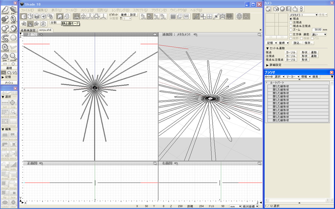The image size is (335, 209).
Task: Open the 速度 speed dropdown
Action: pyautogui.click(x=319, y=35)
